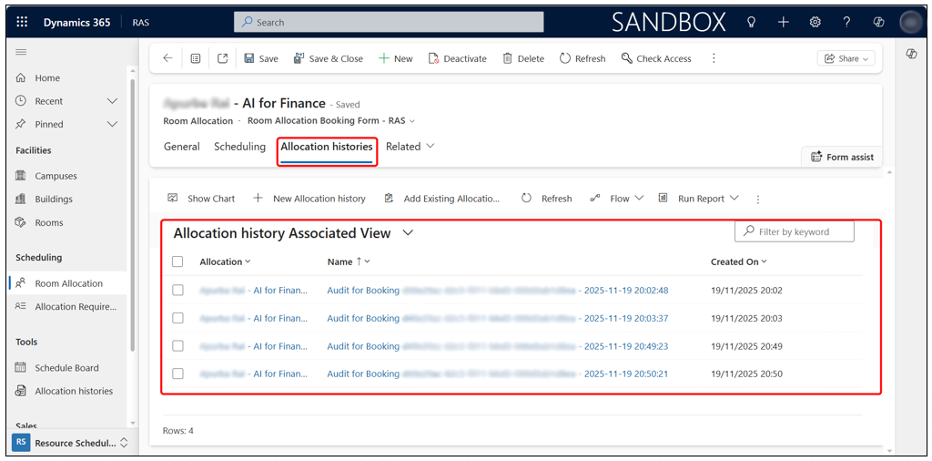Open the Allocation history Associated View selector
The height and width of the screenshot is (461, 932).
(x=408, y=233)
